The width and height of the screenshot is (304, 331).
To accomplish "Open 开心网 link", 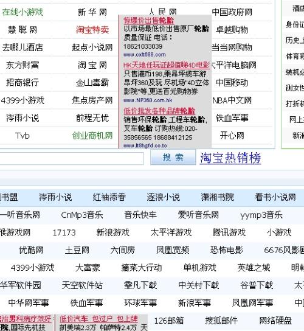I will (x=232, y=136).
